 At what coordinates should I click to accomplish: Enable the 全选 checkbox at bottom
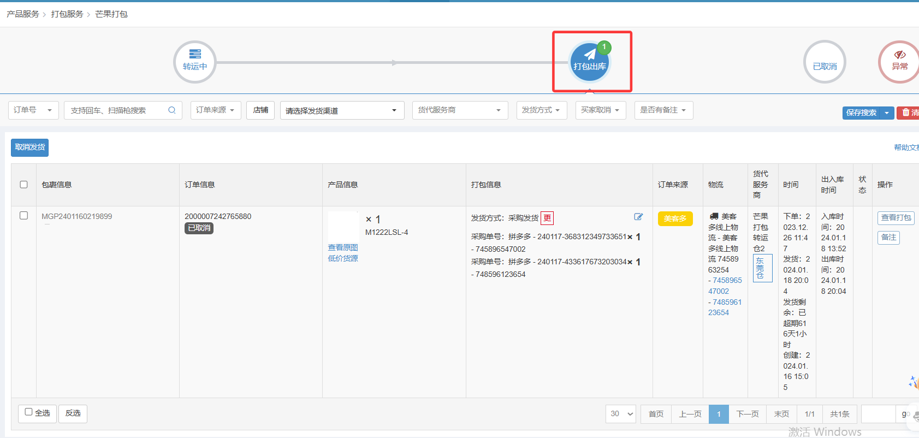click(x=29, y=412)
